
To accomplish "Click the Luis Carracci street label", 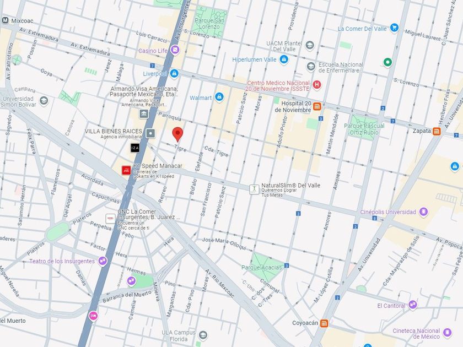I will point(152,36).
